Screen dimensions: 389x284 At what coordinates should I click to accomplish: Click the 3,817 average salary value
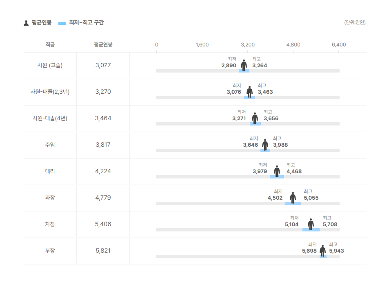(x=103, y=145)
